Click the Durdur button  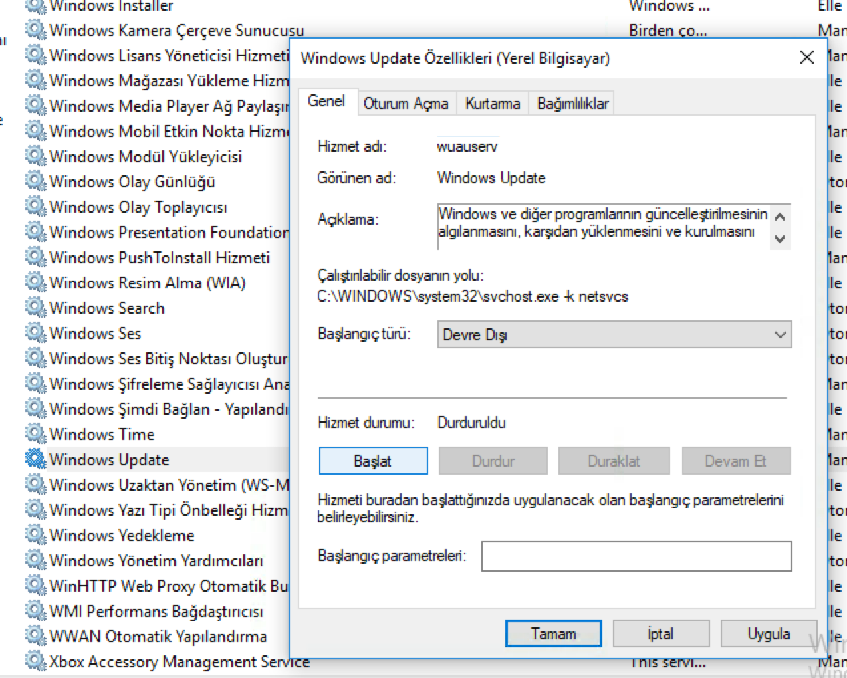[x=493, y=461]
